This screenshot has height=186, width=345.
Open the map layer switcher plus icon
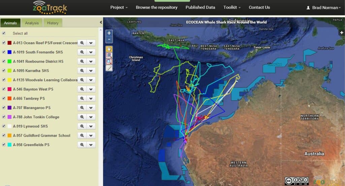pyautogui.click(x=342, y=33)
